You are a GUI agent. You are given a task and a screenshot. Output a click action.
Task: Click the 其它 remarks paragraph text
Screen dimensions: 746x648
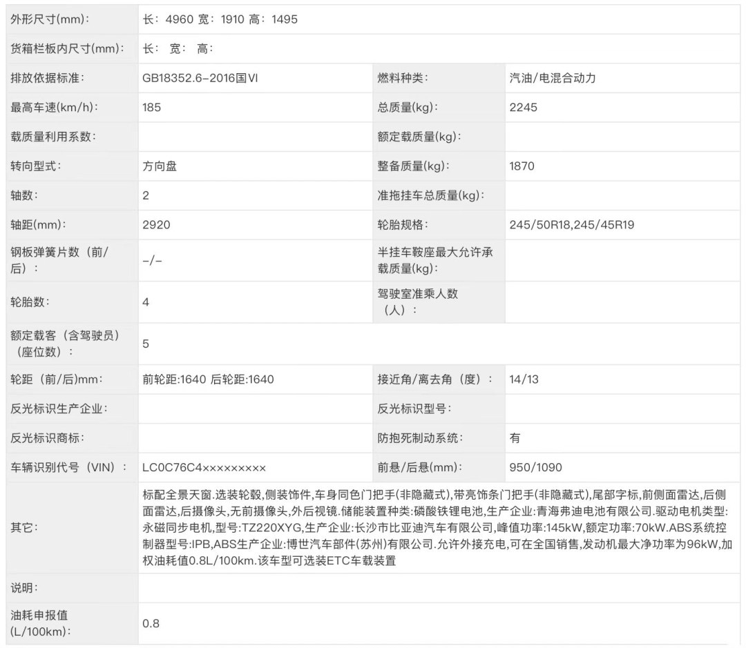coord(437,527)
